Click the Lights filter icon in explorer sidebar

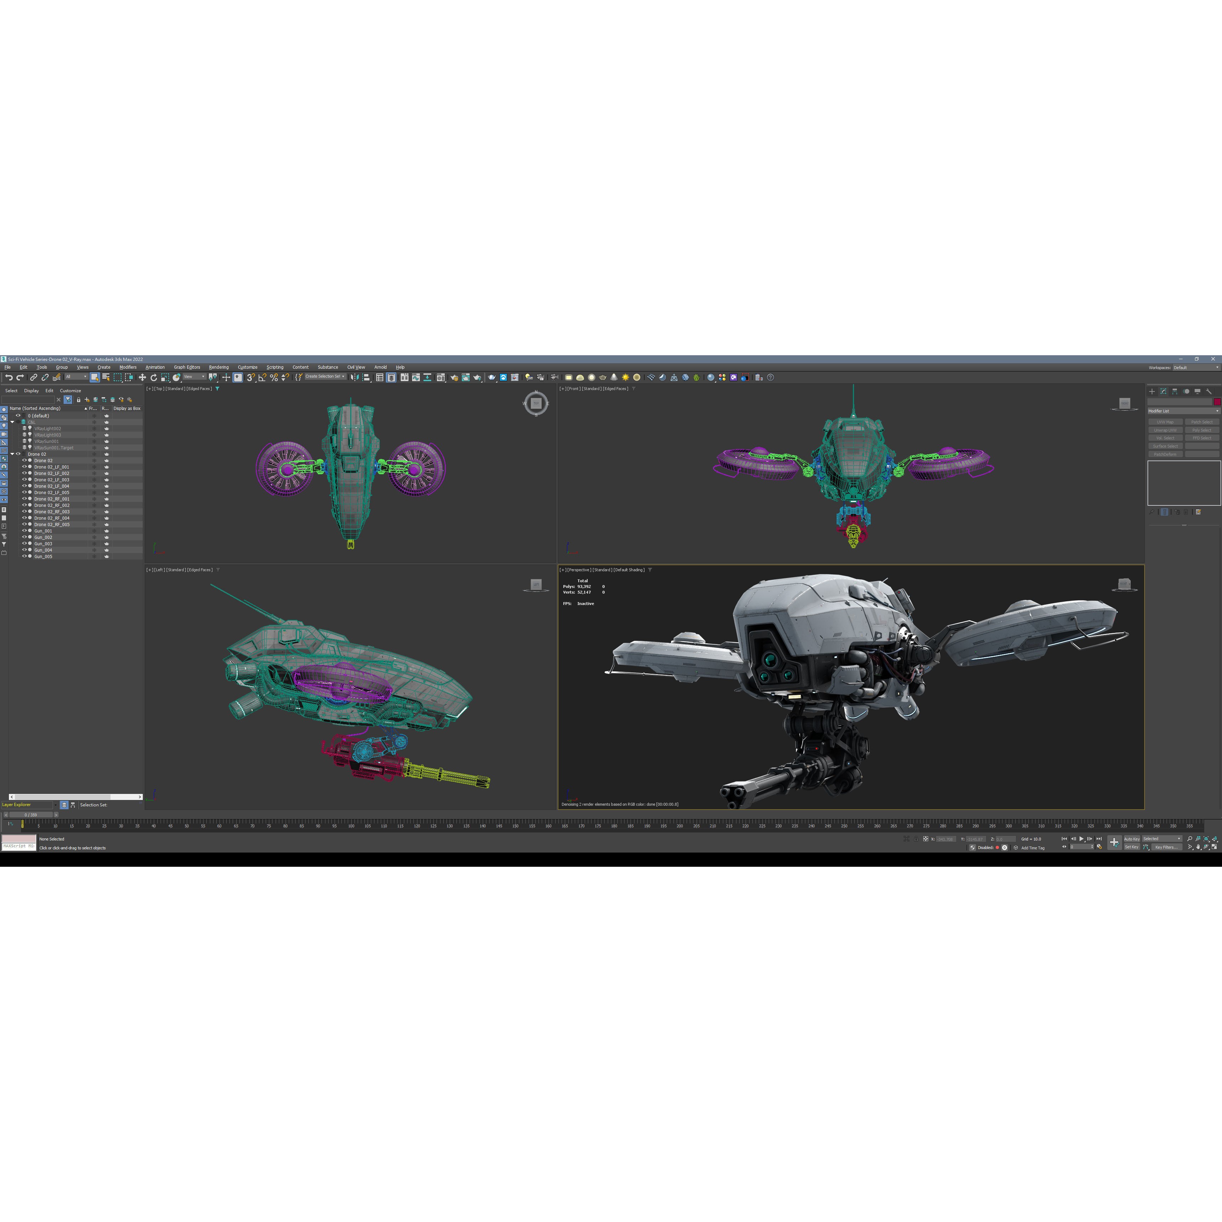4,426
